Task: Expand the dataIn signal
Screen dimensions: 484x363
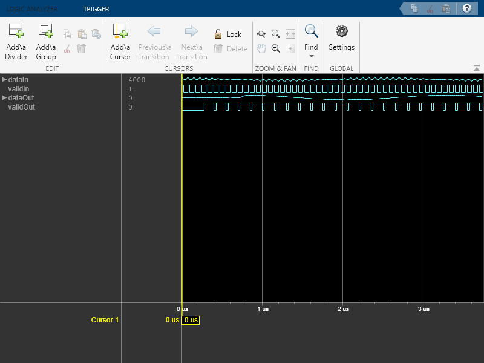Action: coord(4,79)
